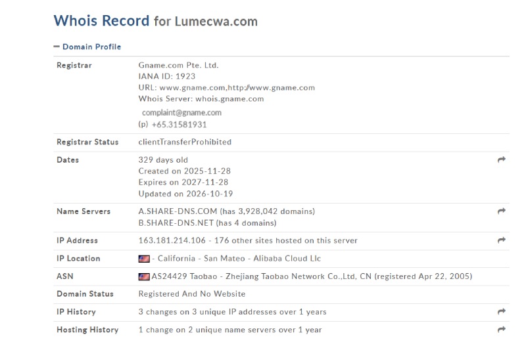Click IP address 163.181.214.106
Image resolution: width=526 pixels, height=346 pixels.
(x=172, y=240)
